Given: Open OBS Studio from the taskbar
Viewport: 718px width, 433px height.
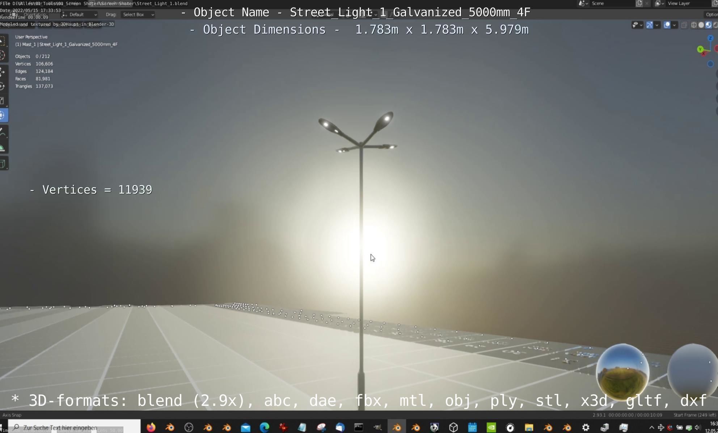Looking at the screenshot, I should 189,427.
